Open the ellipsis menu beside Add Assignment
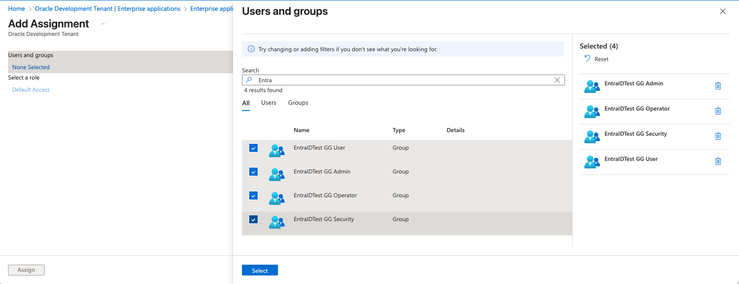Image resolution: width=739 pixels, height=284 pixels. [103, 24]
